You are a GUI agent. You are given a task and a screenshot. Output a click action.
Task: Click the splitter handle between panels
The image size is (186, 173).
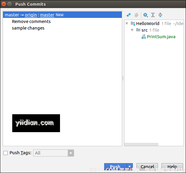[x=123, y=78]
